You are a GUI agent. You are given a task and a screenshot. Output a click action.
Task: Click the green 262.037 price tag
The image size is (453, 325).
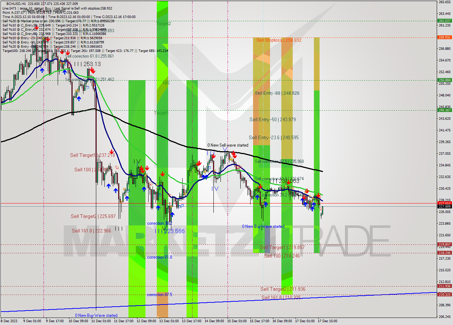(445, 21)
